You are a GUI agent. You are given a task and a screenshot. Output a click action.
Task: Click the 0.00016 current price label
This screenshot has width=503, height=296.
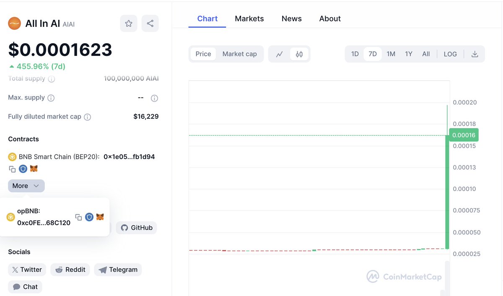pos(464,135)
